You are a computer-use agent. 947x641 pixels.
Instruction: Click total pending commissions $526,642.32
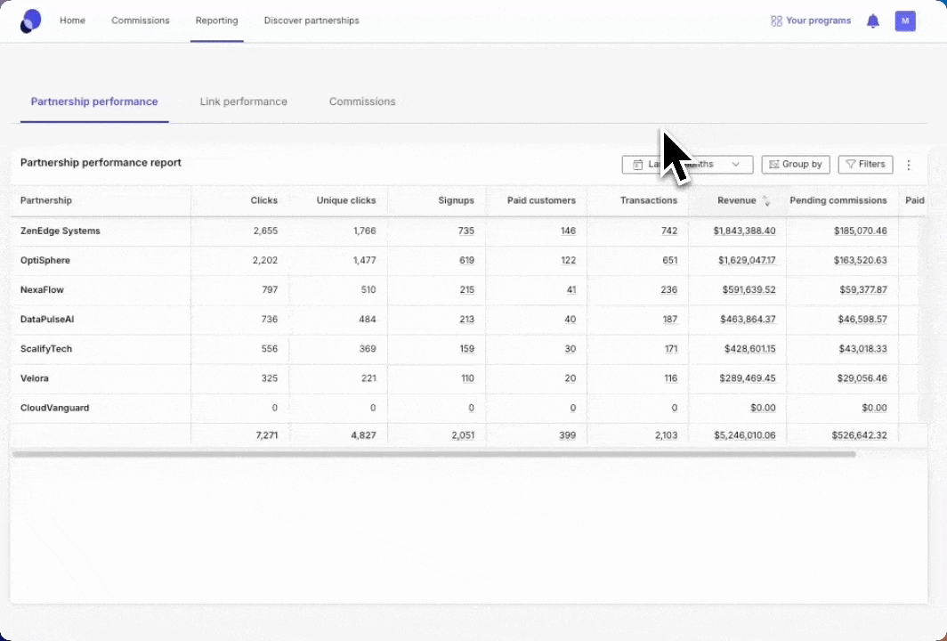point(860,435)
